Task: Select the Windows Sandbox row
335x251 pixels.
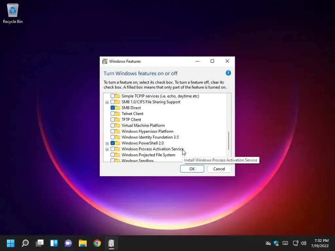Action: click(138, 160)
